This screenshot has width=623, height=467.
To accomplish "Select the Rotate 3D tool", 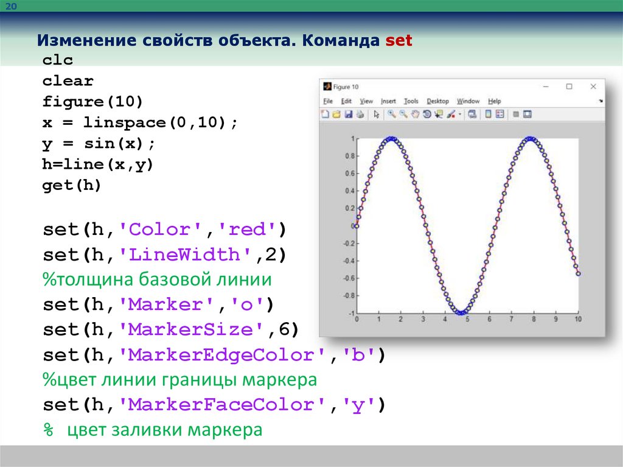I will (426, 114).
